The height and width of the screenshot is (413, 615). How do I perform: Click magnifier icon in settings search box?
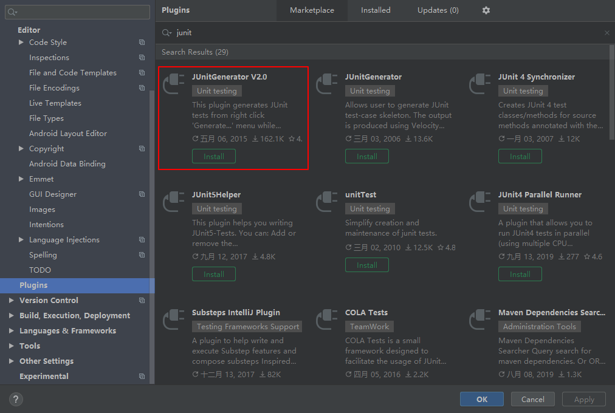pos(12,12)
